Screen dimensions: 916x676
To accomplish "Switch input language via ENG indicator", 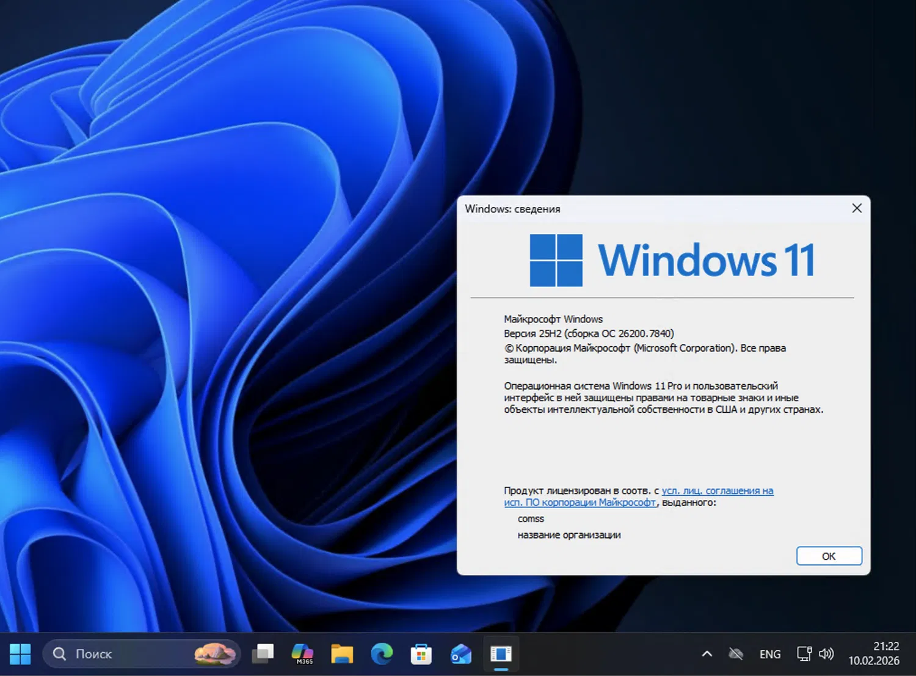I will point(769,653).
